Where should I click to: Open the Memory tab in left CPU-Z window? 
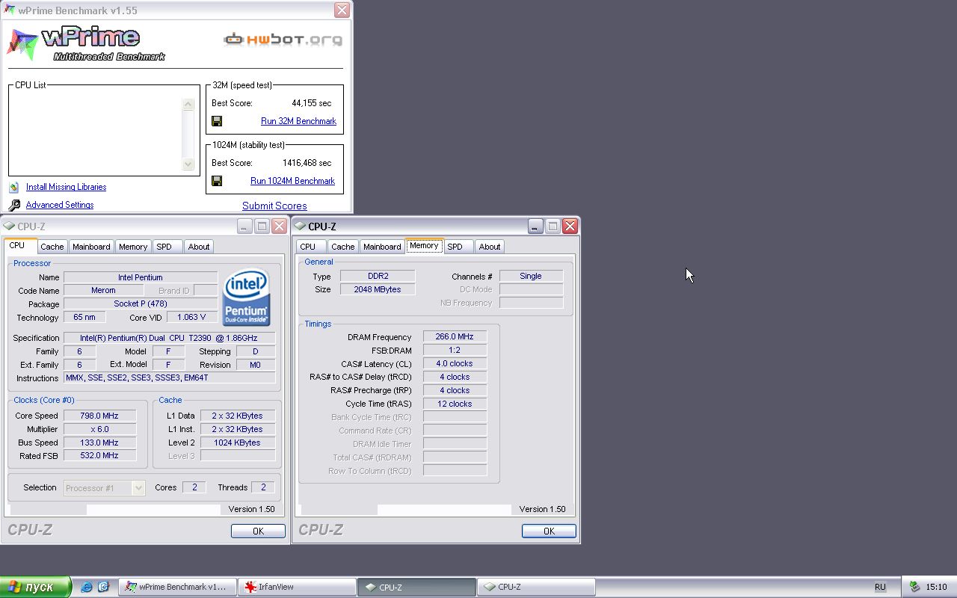click(x=133, y=247)
